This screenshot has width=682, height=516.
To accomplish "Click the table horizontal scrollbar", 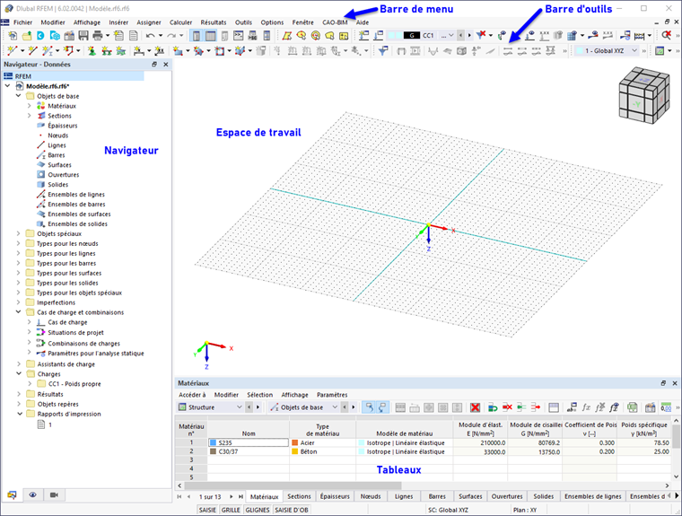I will click(x=293, y=485).
